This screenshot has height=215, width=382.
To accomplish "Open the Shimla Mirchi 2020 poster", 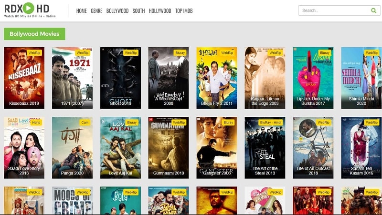I will click(x=361, y=78).
